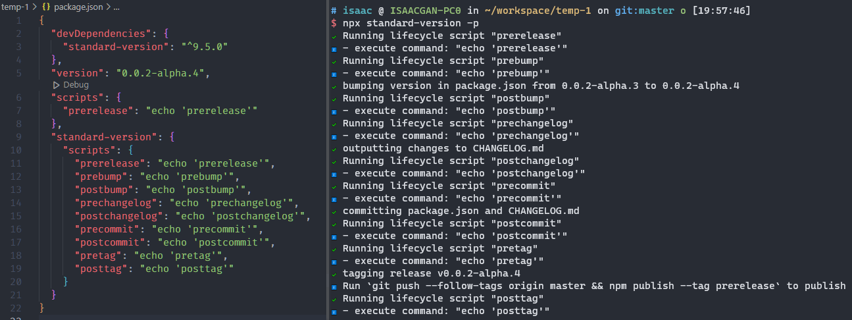Screen dimensions: 852x320
Task: Select line number 9 in the gutter
Action: pyautogui.click(x=18, y=137)
